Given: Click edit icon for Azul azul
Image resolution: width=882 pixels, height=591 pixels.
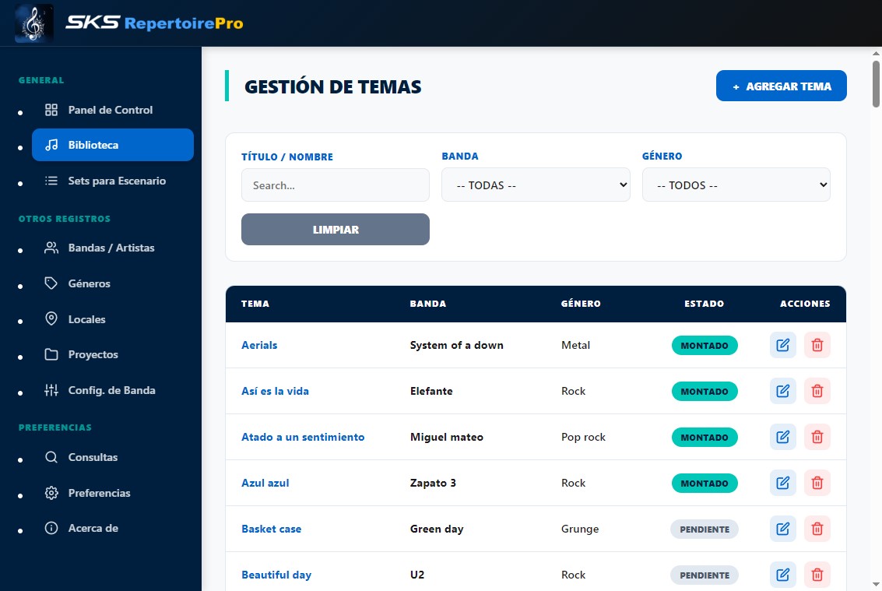Looking at the screenshot, I should [782, 483].
